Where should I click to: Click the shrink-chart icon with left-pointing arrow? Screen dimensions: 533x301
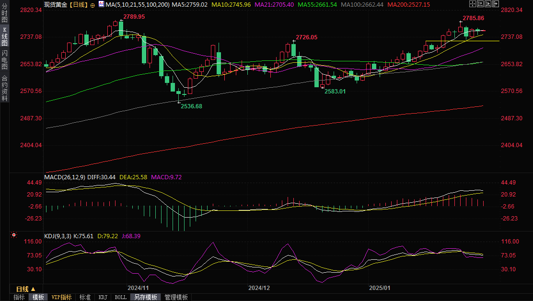click(x=480, y=4)
